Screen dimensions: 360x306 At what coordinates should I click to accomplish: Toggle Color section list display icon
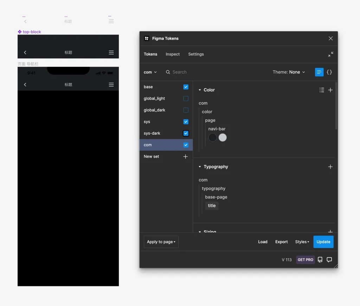(x=322, y=90)
